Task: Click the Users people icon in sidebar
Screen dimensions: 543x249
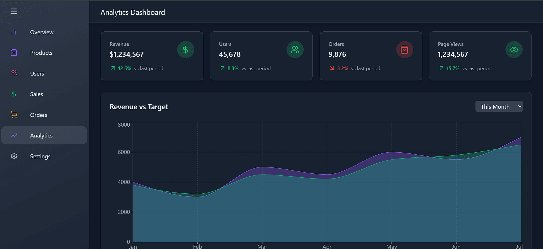Action: pyautogui.click(x=14, y=73)
